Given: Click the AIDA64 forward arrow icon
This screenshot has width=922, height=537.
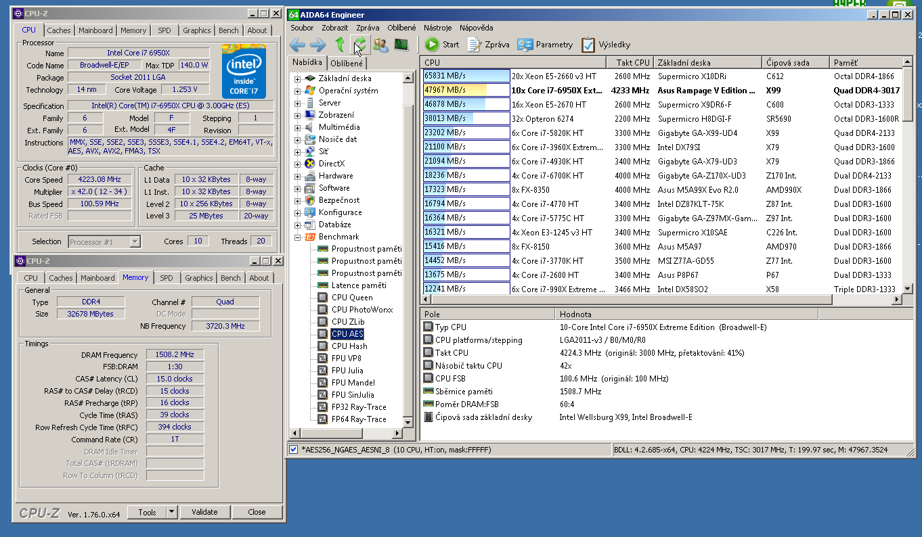Looking at the screenshot, I should tap(317, 45).
